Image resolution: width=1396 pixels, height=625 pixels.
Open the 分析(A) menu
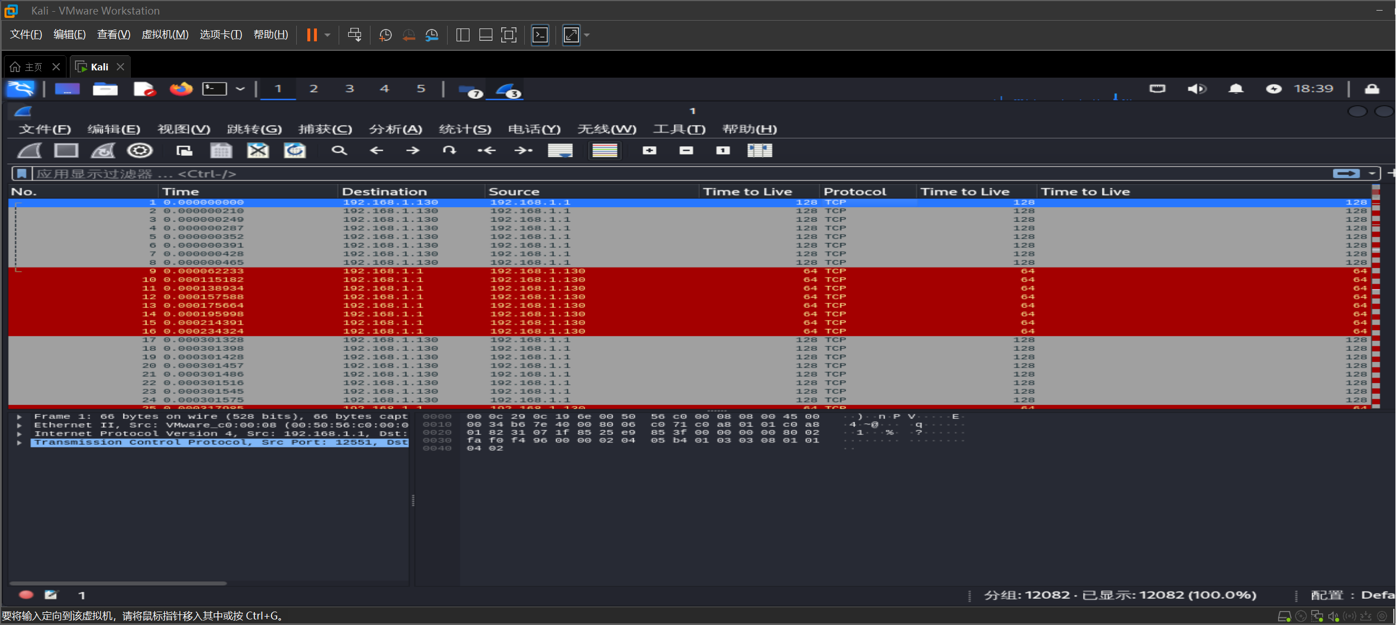(395, 130)
